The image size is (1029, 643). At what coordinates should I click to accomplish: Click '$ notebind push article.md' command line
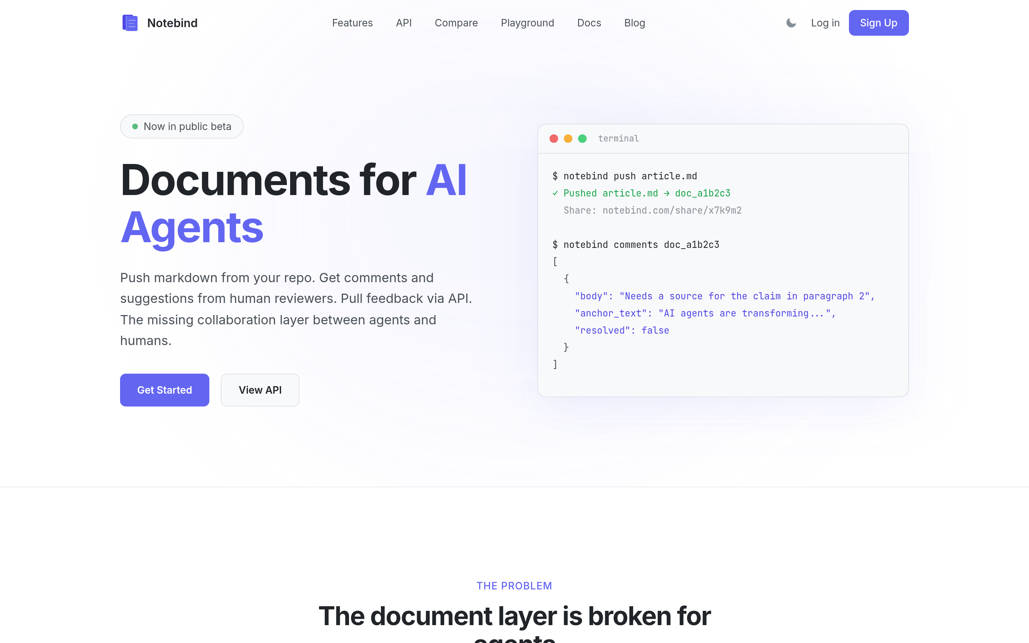[625, 176]
